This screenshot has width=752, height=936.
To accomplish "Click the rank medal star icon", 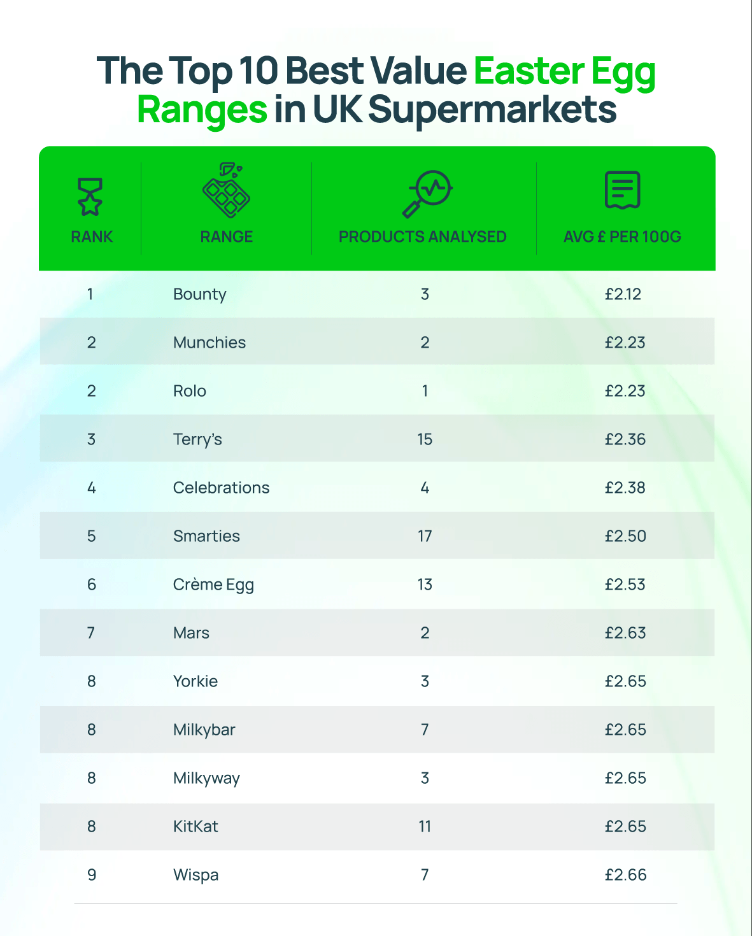I will pos(90,196).
